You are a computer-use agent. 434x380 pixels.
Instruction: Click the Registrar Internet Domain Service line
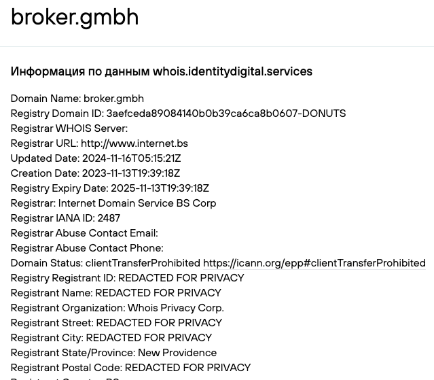(x=113, y=203)
